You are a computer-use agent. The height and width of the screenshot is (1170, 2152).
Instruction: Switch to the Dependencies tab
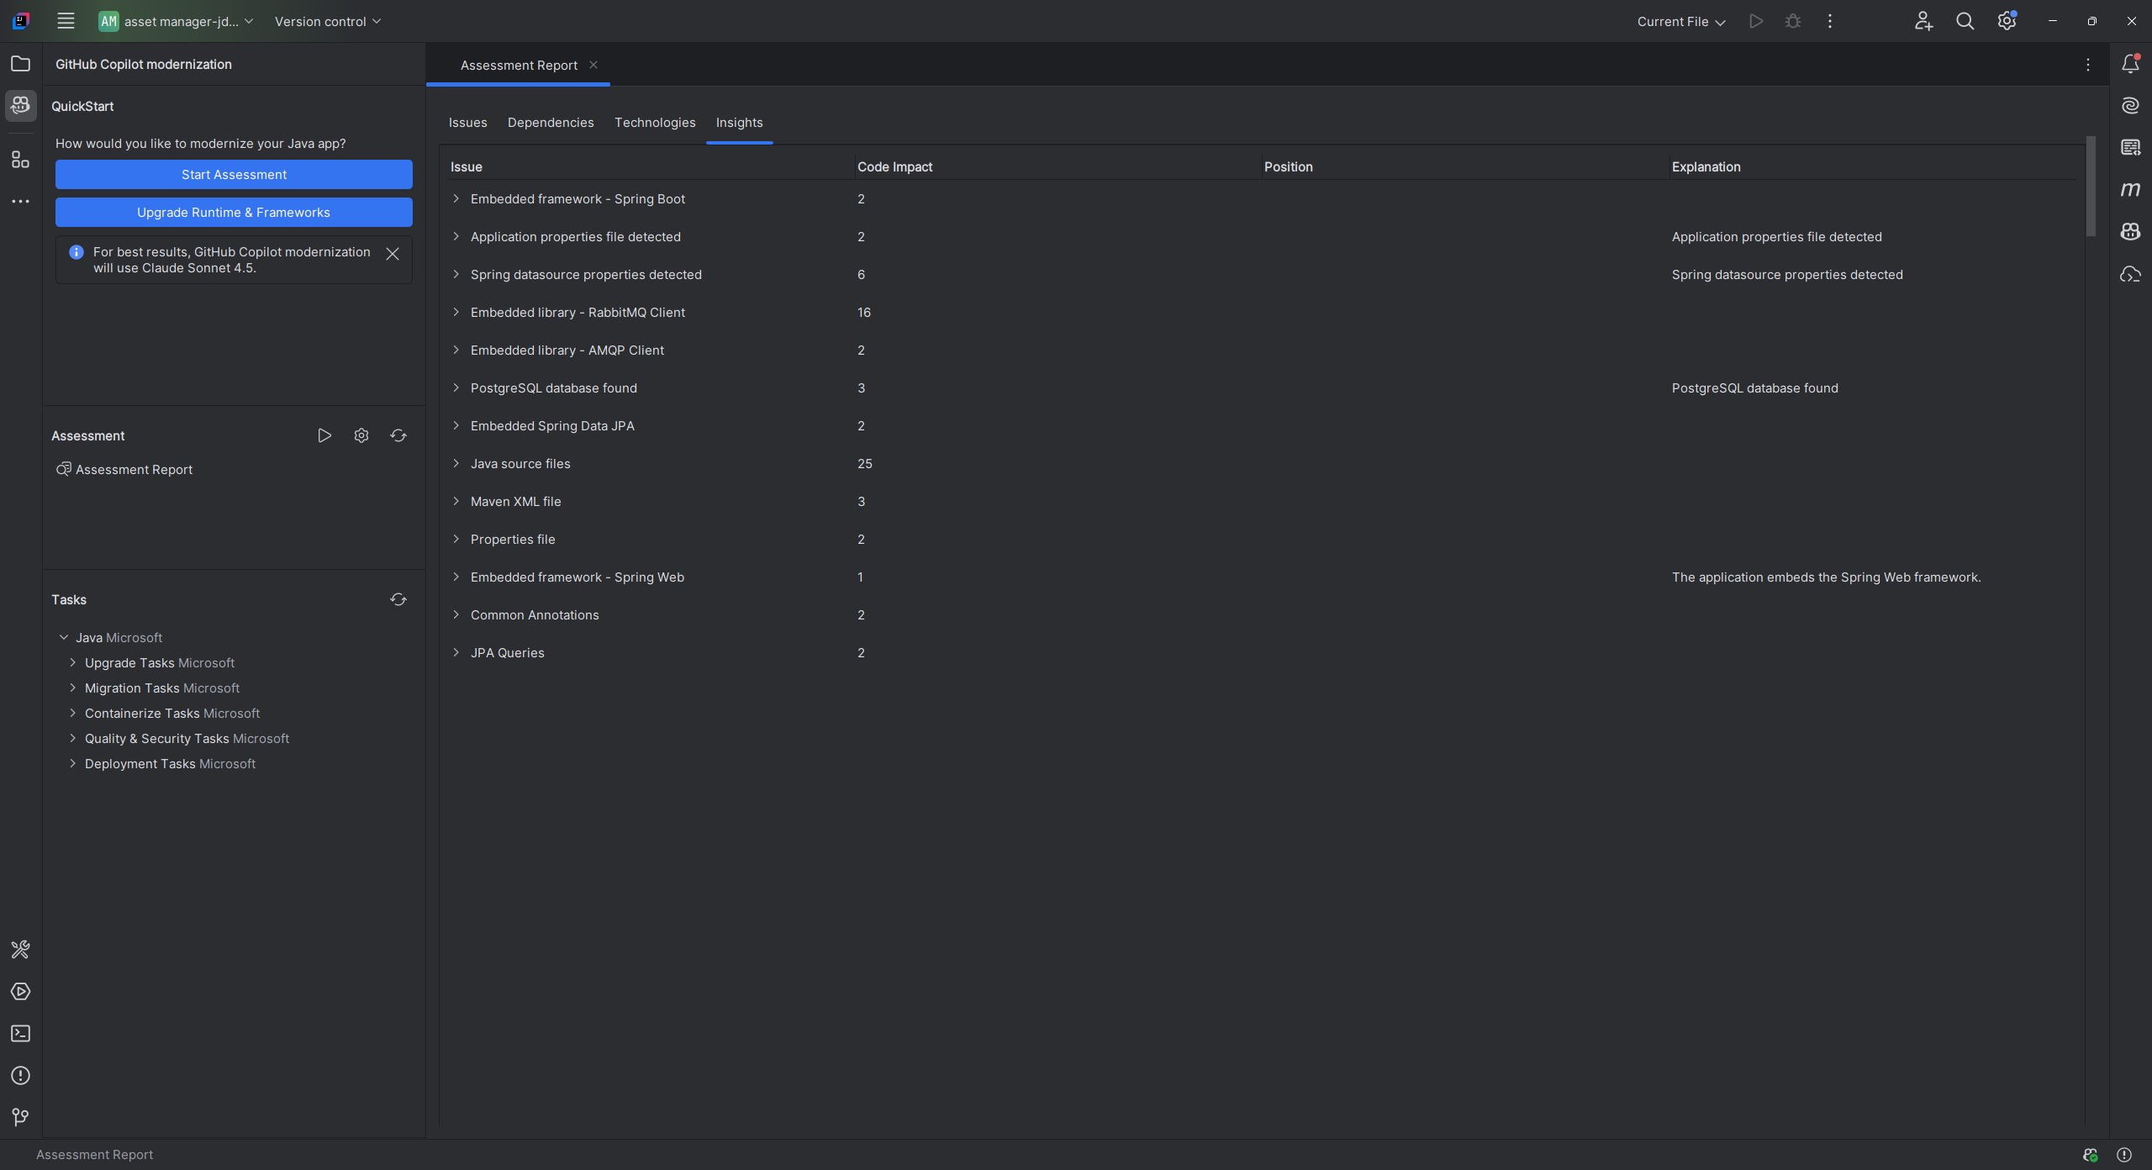click(551, 123)
